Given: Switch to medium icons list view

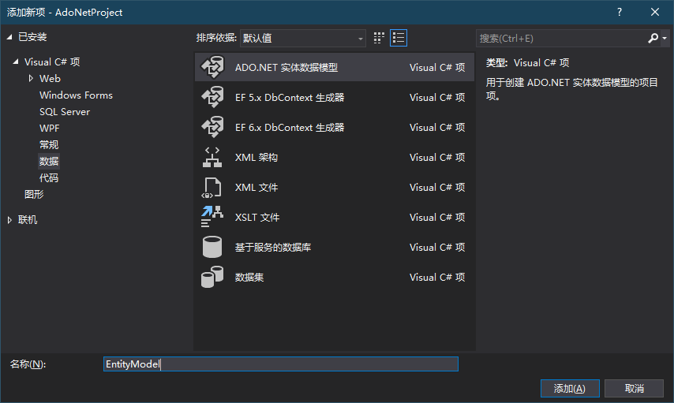Looking at the screenshot, I should click(399, 38).
